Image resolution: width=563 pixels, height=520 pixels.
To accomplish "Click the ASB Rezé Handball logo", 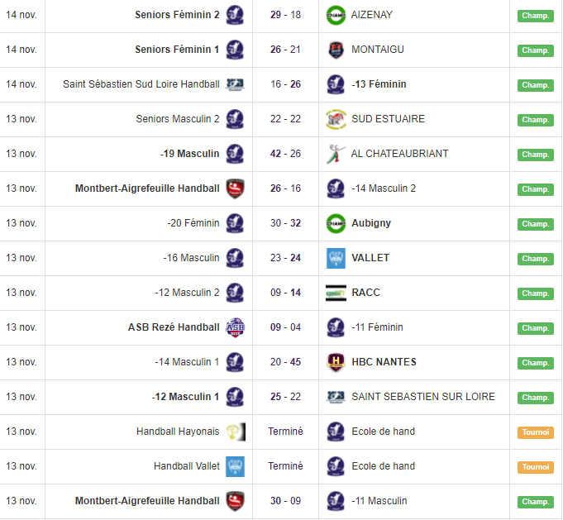I will pos(235,327).
